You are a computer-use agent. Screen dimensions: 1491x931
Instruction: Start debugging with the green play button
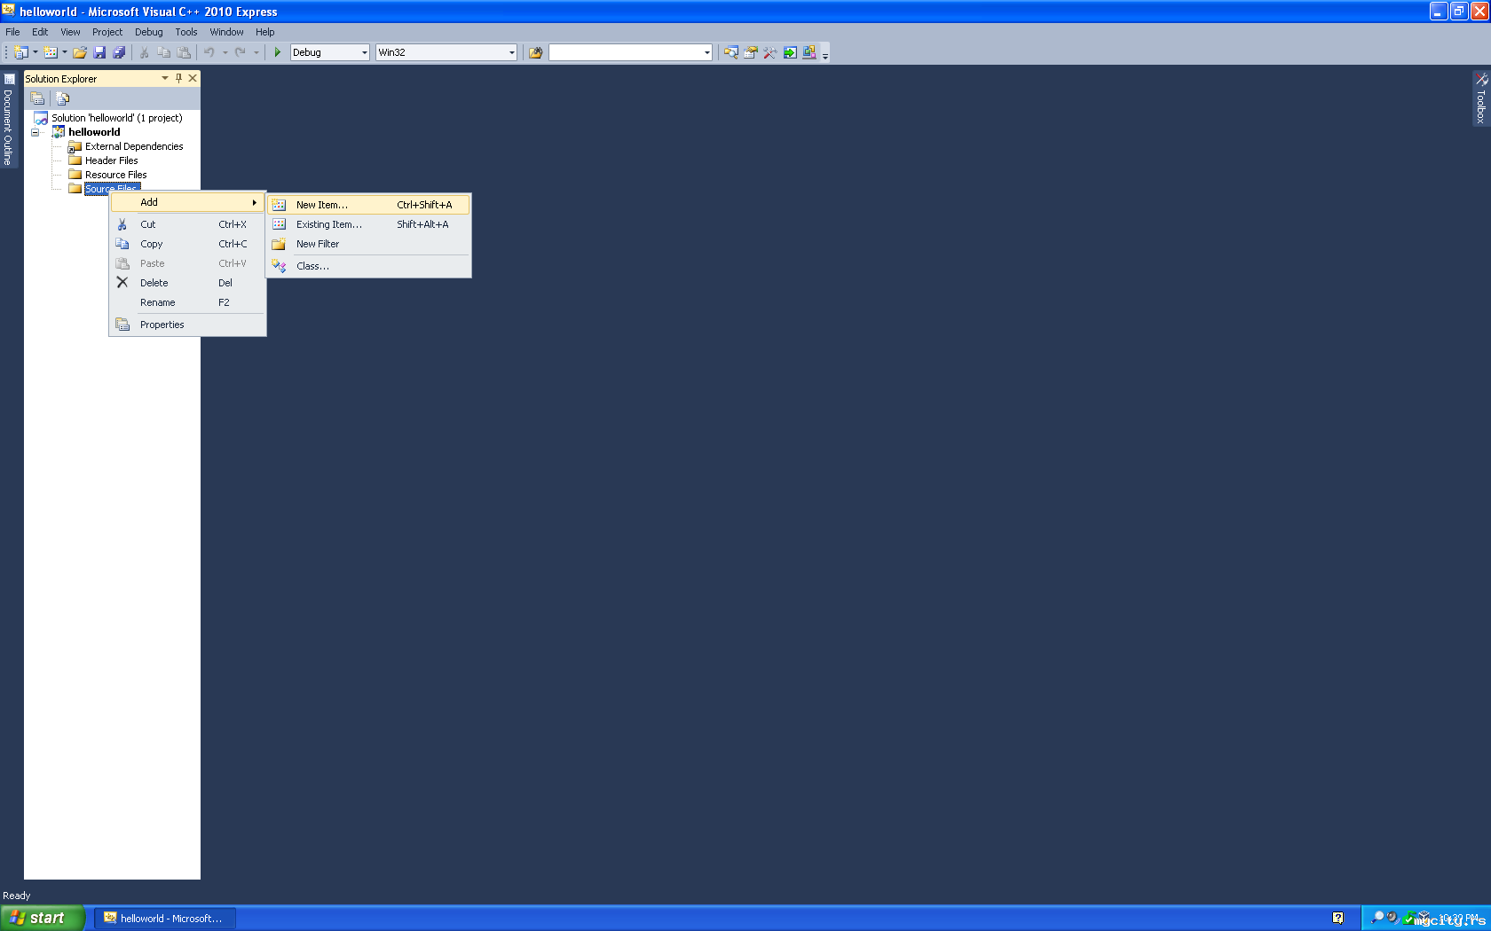point(278,52)
